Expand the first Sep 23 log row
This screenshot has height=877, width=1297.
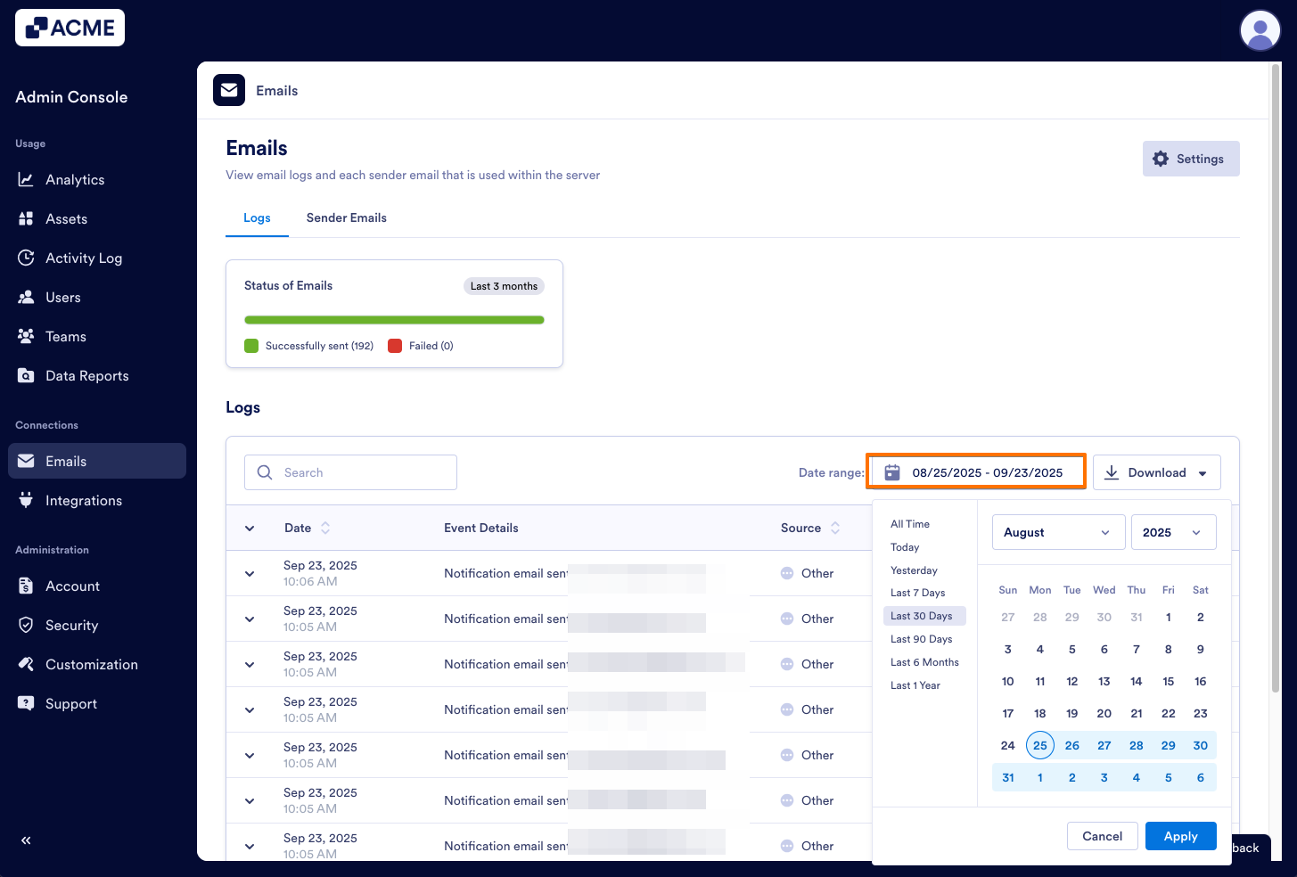[x=249, y=573]
